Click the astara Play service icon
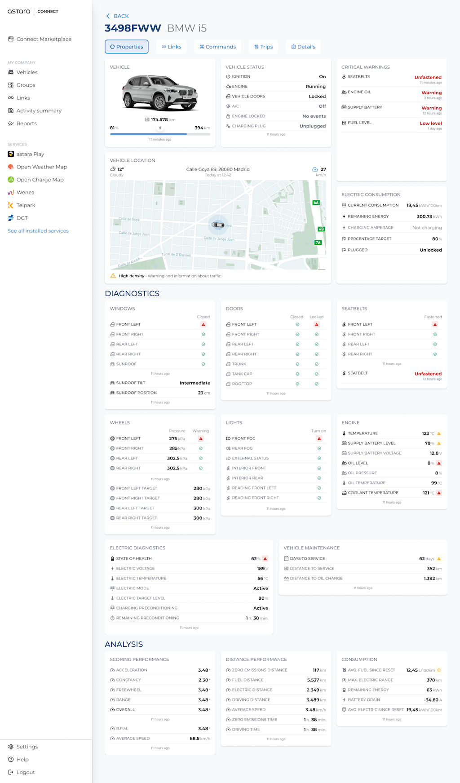 11,154
